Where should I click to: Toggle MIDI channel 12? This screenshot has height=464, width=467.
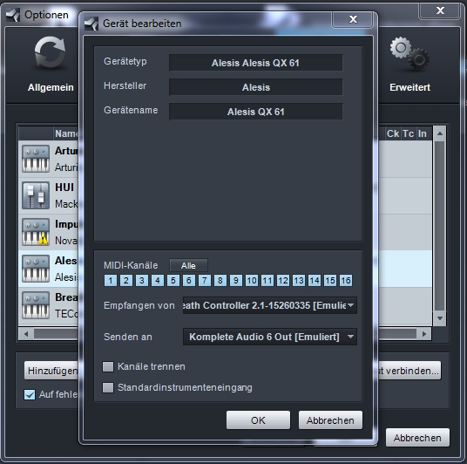(283, 280)
